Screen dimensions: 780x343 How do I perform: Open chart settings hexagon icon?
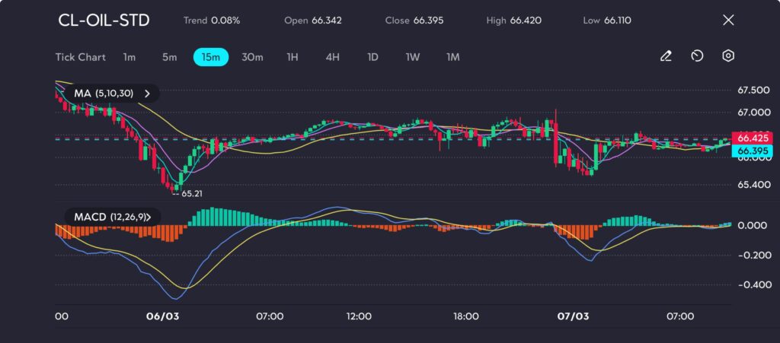729,56
